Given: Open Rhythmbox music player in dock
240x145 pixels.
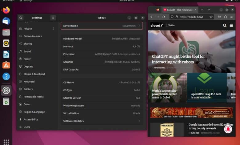Looking at the screenshot, I should click(6, 43).
